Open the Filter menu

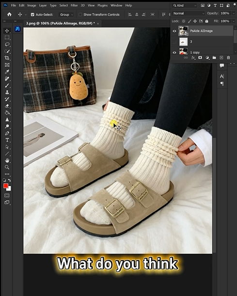click(x=74, y=5)
